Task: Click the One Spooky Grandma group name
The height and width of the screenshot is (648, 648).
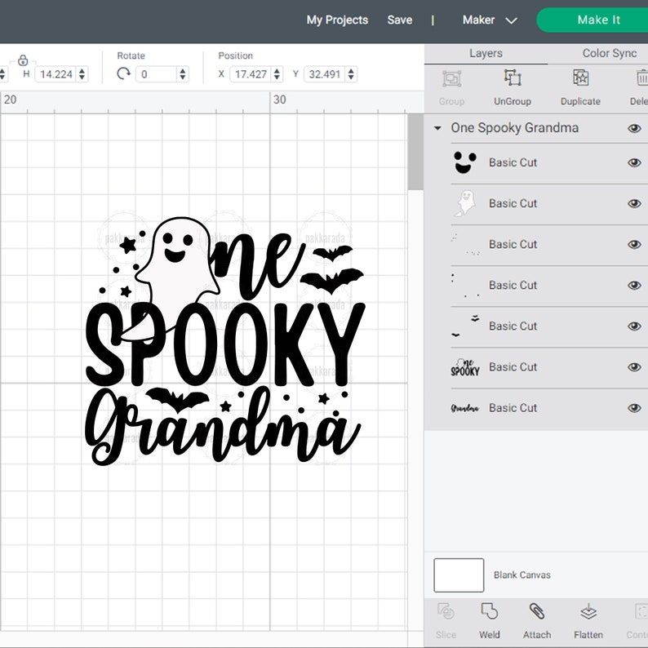Action: tap(514, 128)
